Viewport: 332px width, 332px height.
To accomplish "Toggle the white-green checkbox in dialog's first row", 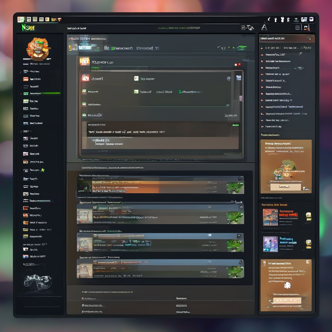I will click(x=136, y=78).
